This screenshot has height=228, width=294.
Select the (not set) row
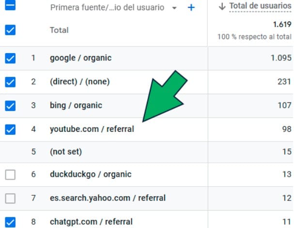[x=66, y=152]
